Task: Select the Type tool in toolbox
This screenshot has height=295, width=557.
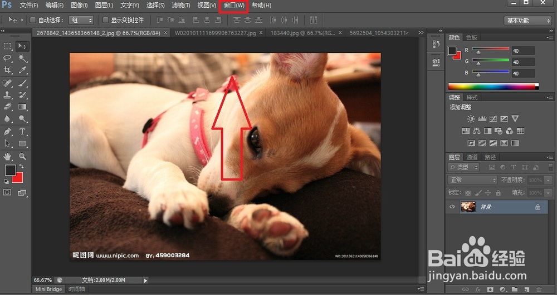Action: 22,132
